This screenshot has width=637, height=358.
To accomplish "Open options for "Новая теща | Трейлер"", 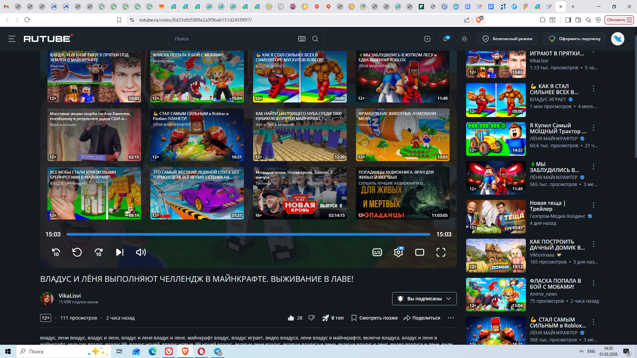I will tap(594, 205).
